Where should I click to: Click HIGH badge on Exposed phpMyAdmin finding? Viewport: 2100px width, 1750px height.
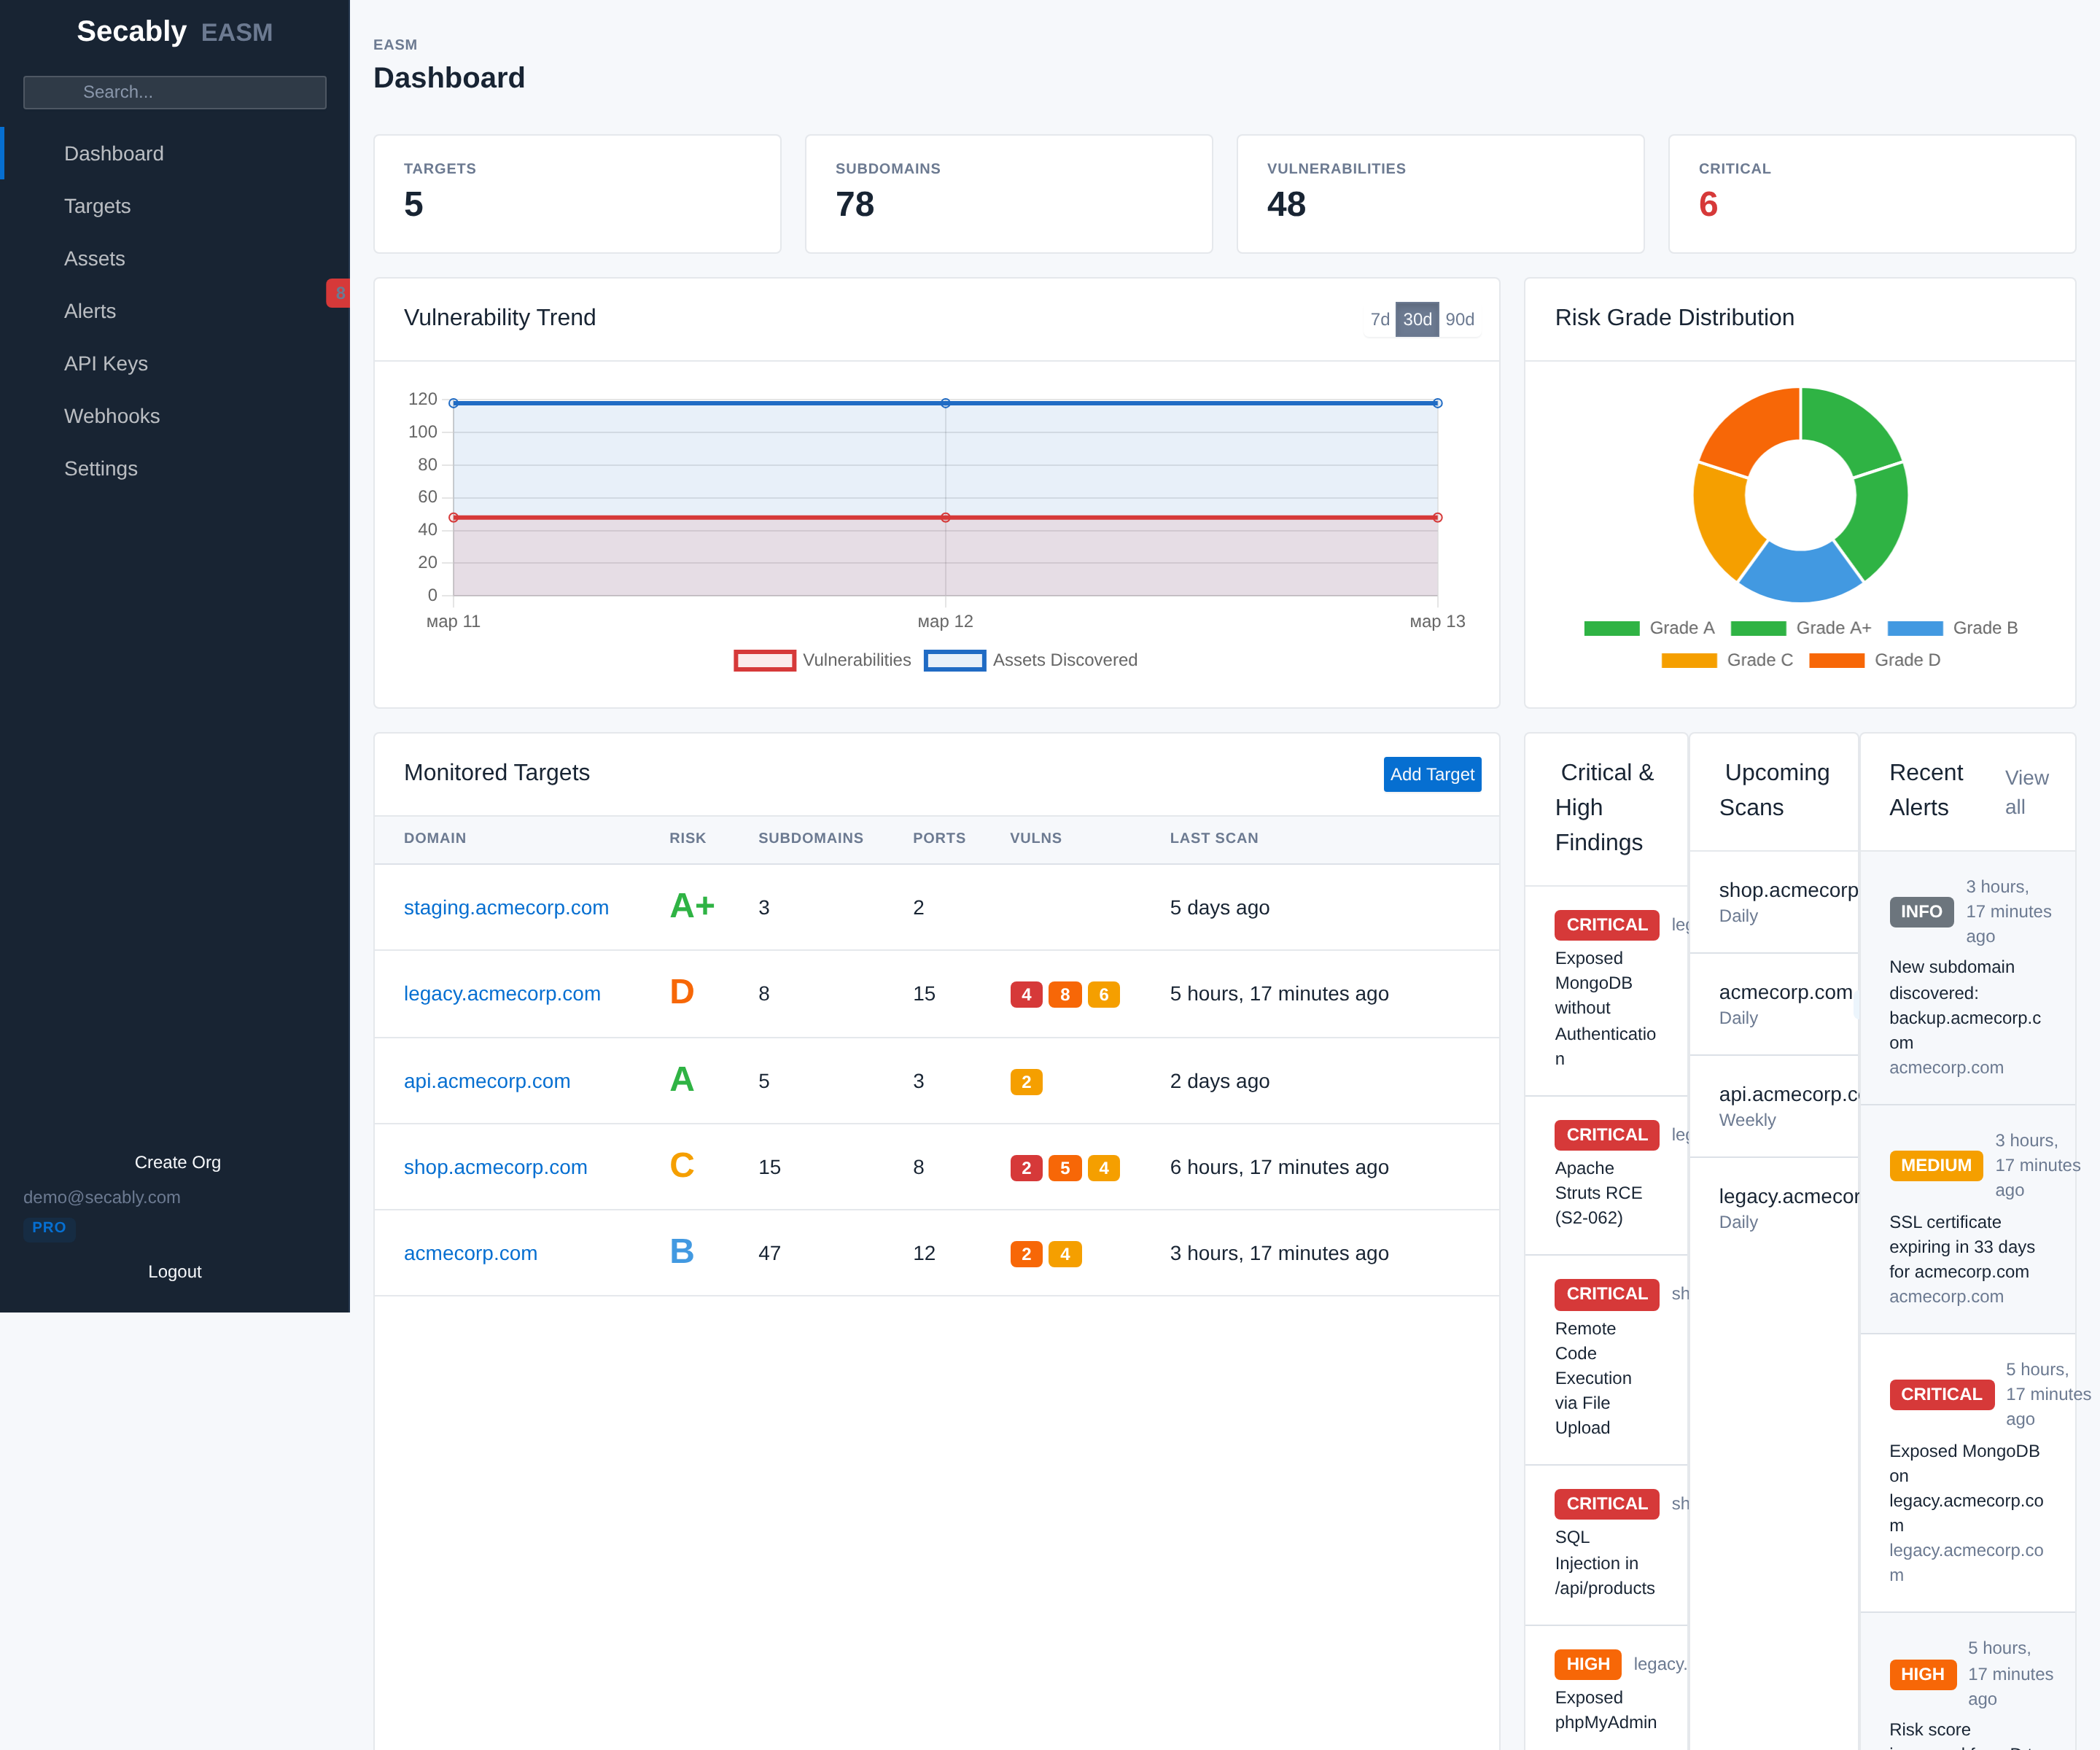point(1587,1663)
